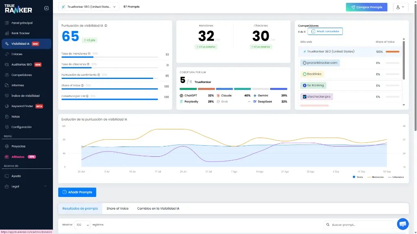Select the Se Ranking competitor chip
Screen dimensions: 417x234
click(x=313, y=85)
